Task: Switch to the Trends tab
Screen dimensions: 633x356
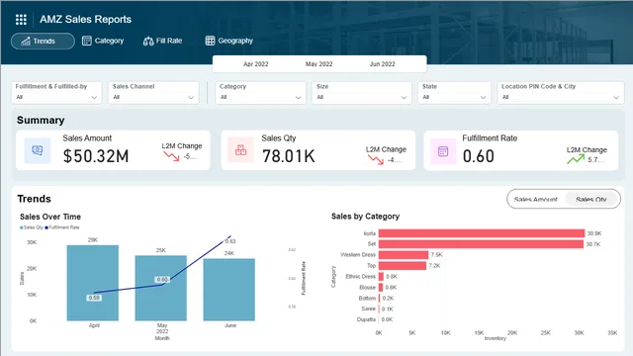Action: tap(43, 42)
